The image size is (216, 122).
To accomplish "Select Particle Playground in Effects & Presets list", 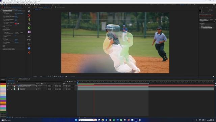I will [207, 28].
